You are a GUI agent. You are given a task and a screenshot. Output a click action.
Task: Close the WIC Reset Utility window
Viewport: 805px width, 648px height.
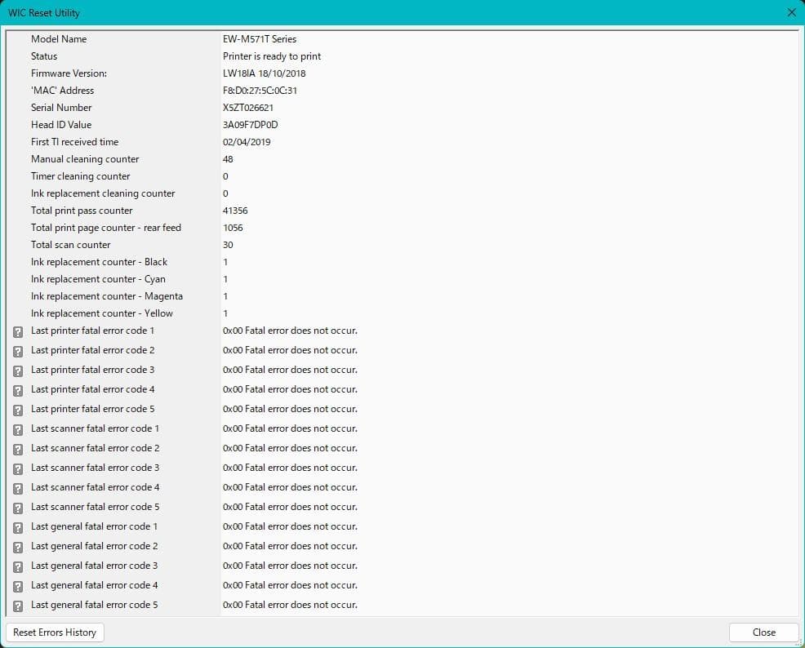click(790, 13)
